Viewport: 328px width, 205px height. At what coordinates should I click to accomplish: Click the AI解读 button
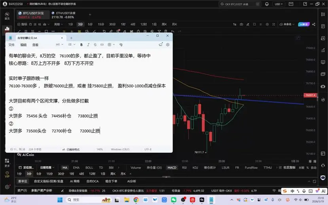(303, 24)
